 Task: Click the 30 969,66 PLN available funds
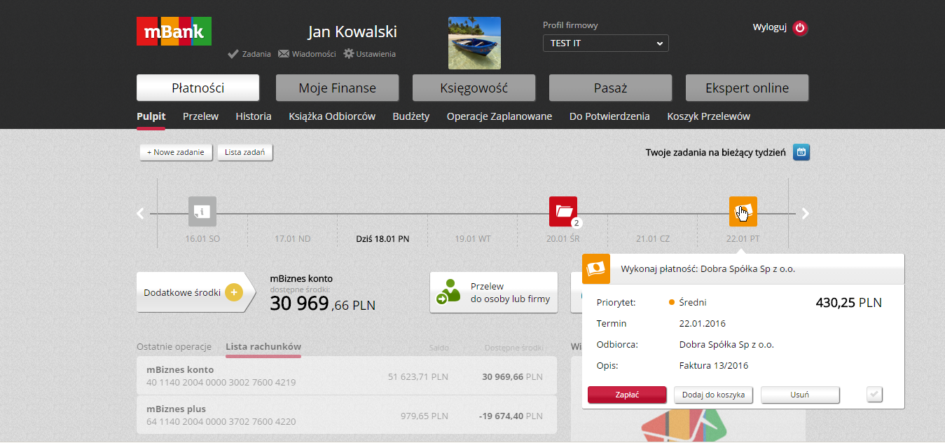tap(322, 304)
